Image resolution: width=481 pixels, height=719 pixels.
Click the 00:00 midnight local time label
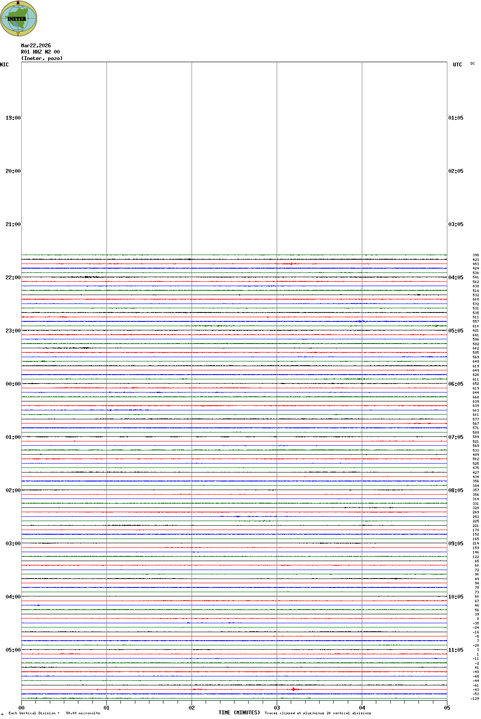tap(13, 384)
